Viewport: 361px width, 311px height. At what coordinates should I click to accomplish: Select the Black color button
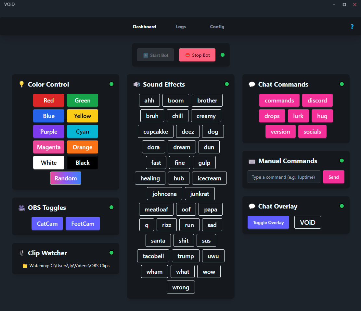click(83, 162)
